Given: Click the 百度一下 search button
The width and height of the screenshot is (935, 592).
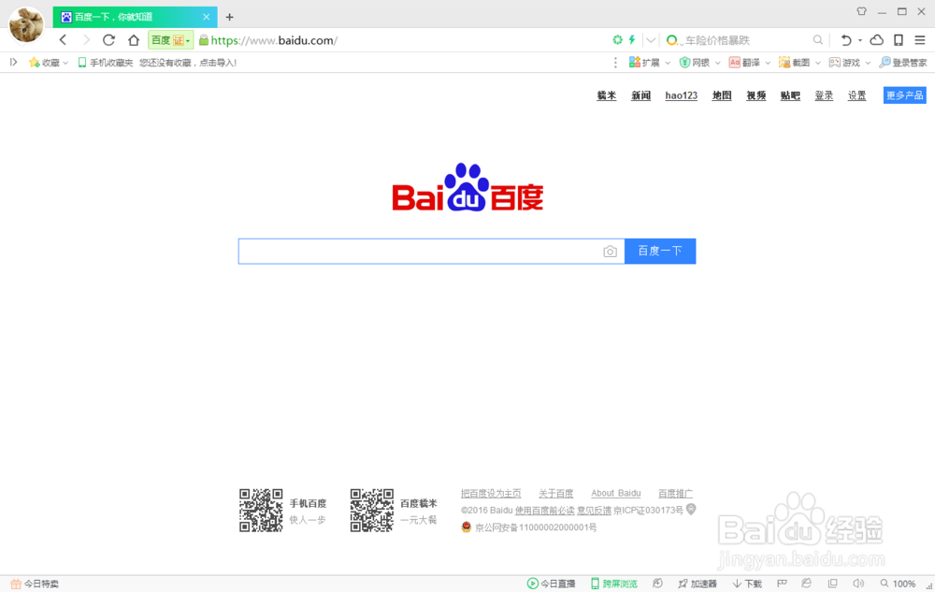Looking at the screenshot, I should pyautogui.click(x=660, y=251).
